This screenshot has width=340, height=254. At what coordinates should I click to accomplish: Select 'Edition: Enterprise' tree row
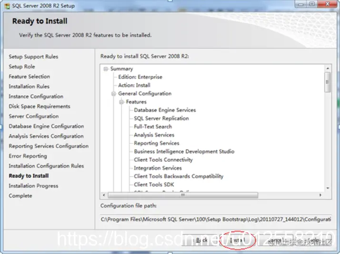click(x=140, y=77)
